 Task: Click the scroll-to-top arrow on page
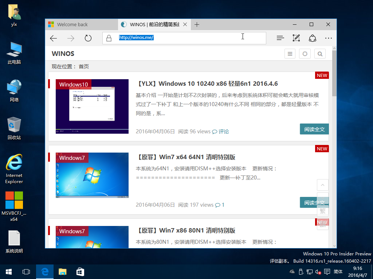pyautogui.click(x=322, y=185)
